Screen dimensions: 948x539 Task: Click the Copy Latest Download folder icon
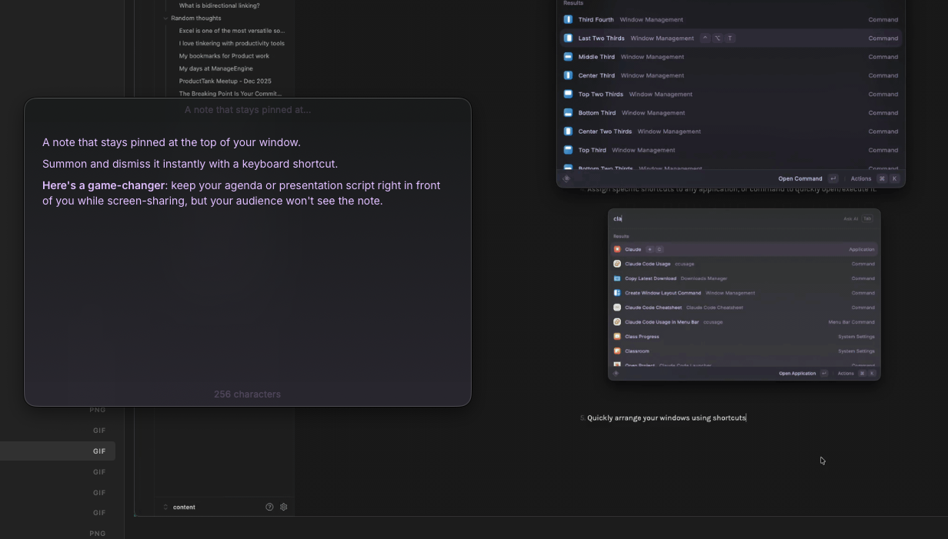point(617,278)
